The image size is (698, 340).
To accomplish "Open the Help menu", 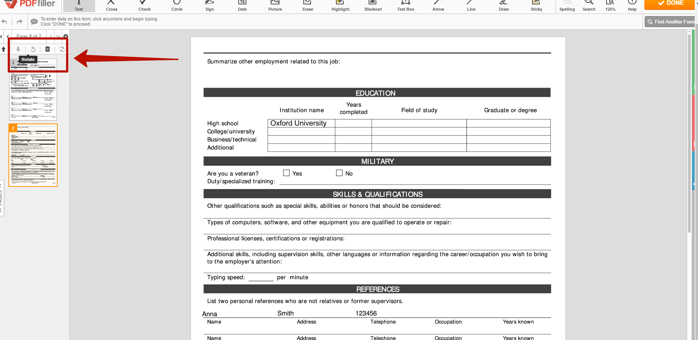I will pos(632,6).
